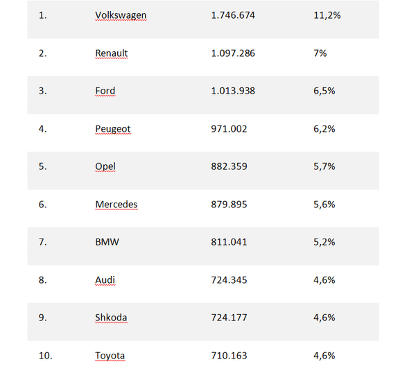Click the 11,2% market share
This screenshot has height=380, width=416.
pos(327,15)
